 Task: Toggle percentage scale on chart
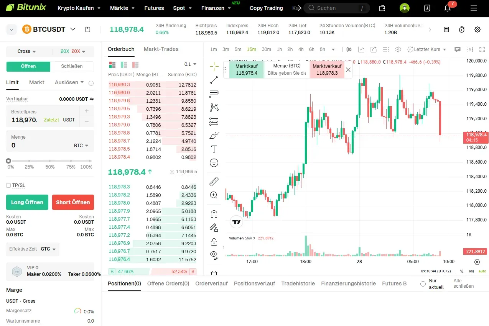pyautogui.click(x=461, y=271)
